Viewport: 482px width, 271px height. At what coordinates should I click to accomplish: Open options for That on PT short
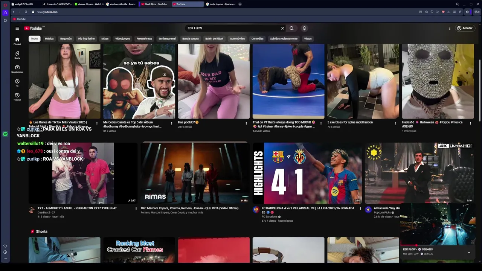(x=321, y=123)
